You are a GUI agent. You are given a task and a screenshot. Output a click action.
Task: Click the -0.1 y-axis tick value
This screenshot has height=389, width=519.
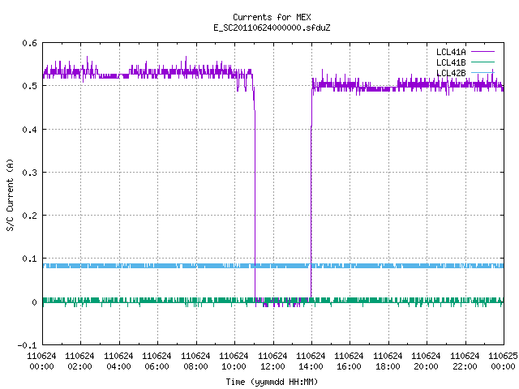point(27,345)
